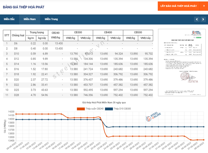
Task: Toggle the Thép D10 CB300 legend swatch
Action: click(109, 109)
